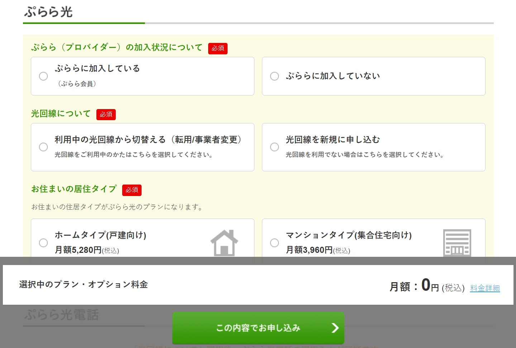Click the ぷらら光 section heading

(x=48, y=12)
